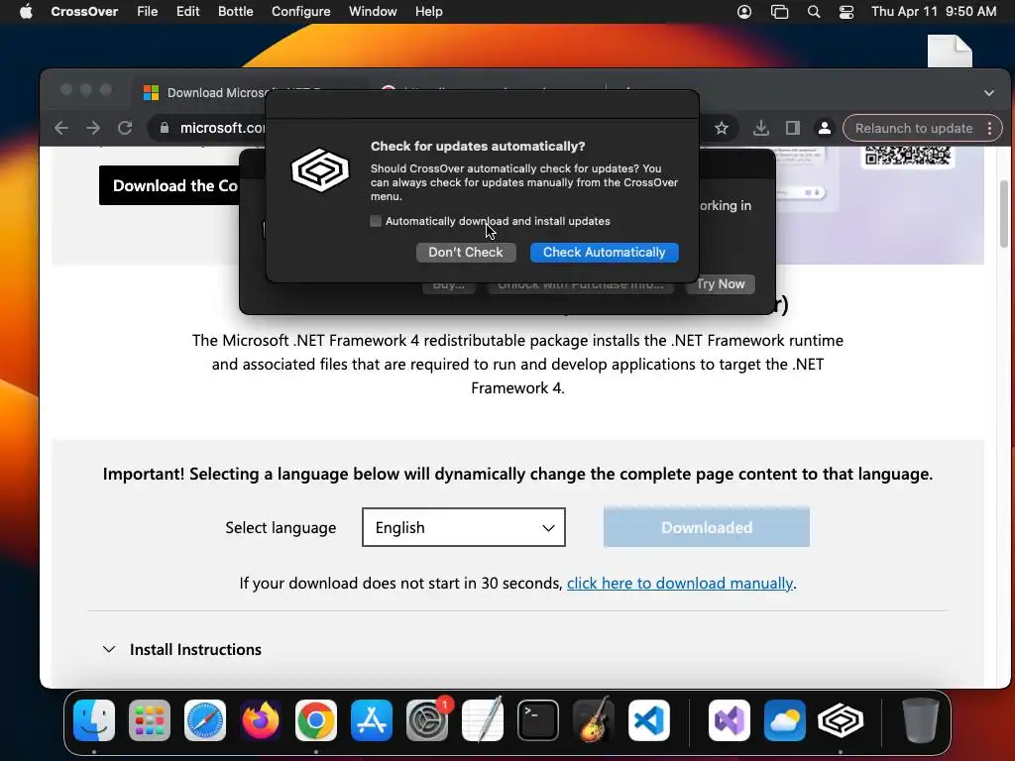Click the click here to download manually link
1015x761 pixels.
680,583
